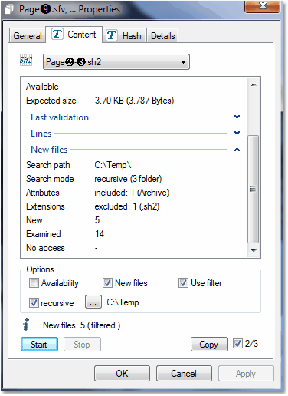Click the Stop button

(x=82, y=345)
